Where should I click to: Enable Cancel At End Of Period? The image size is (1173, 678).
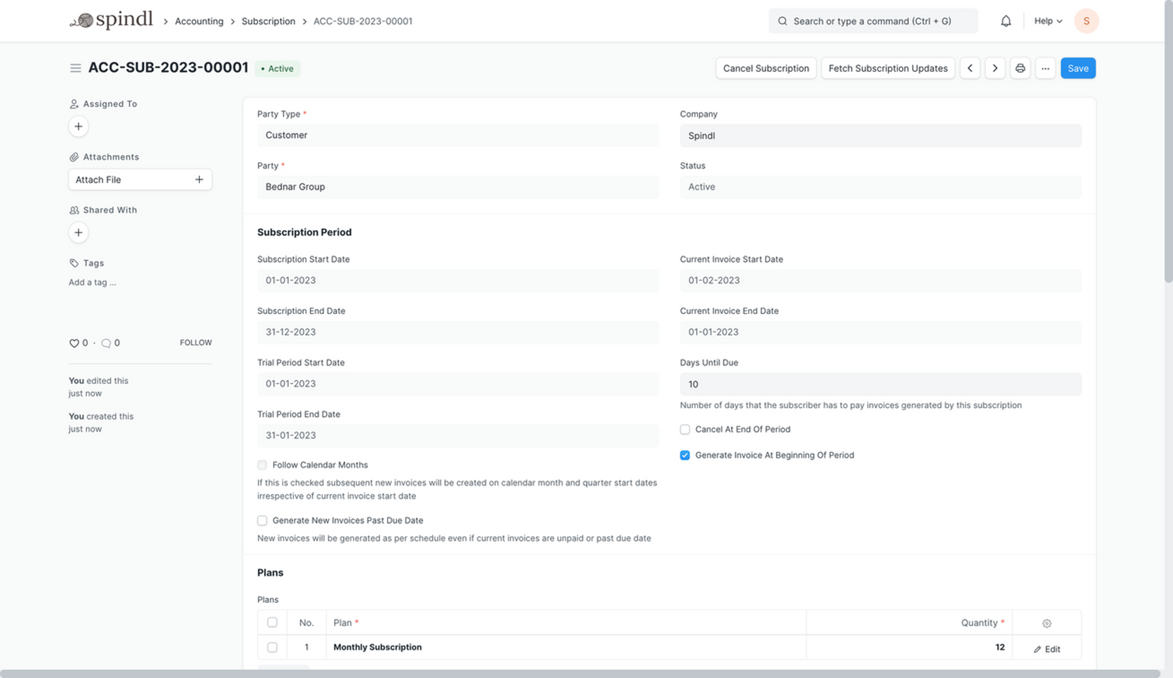click(x=685, y=429)
